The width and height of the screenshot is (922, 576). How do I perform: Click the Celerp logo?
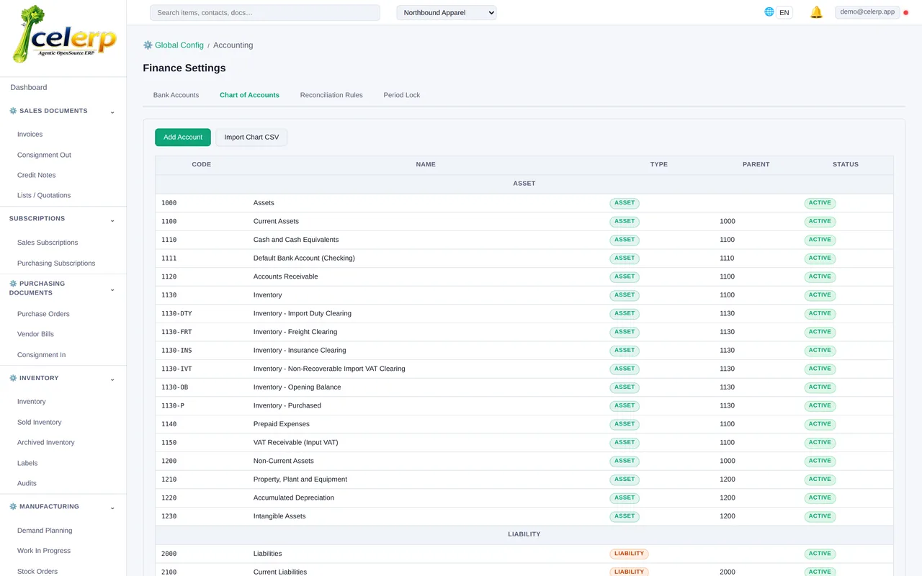(63, 35)
